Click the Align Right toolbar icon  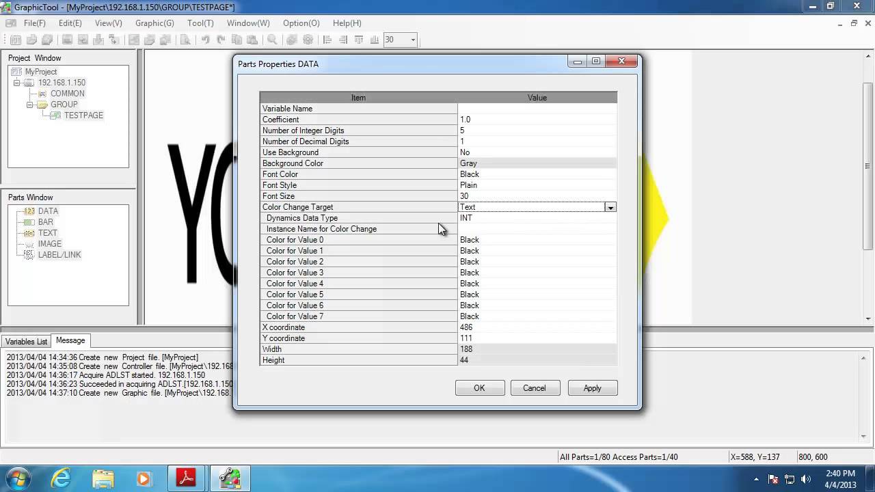click(x=343, y=40)
